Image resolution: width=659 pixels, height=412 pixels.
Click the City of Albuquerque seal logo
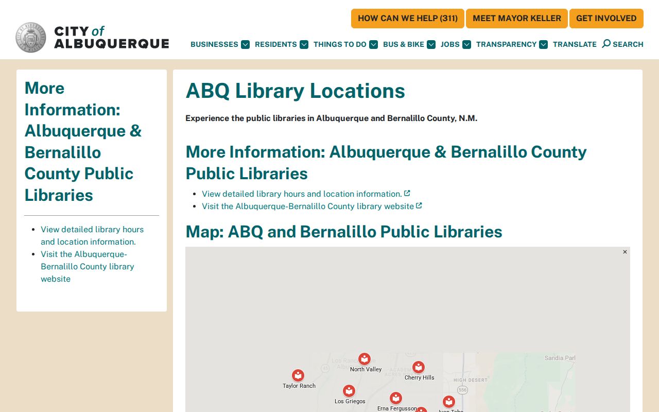pyautogui.click(x=31, y=38)
